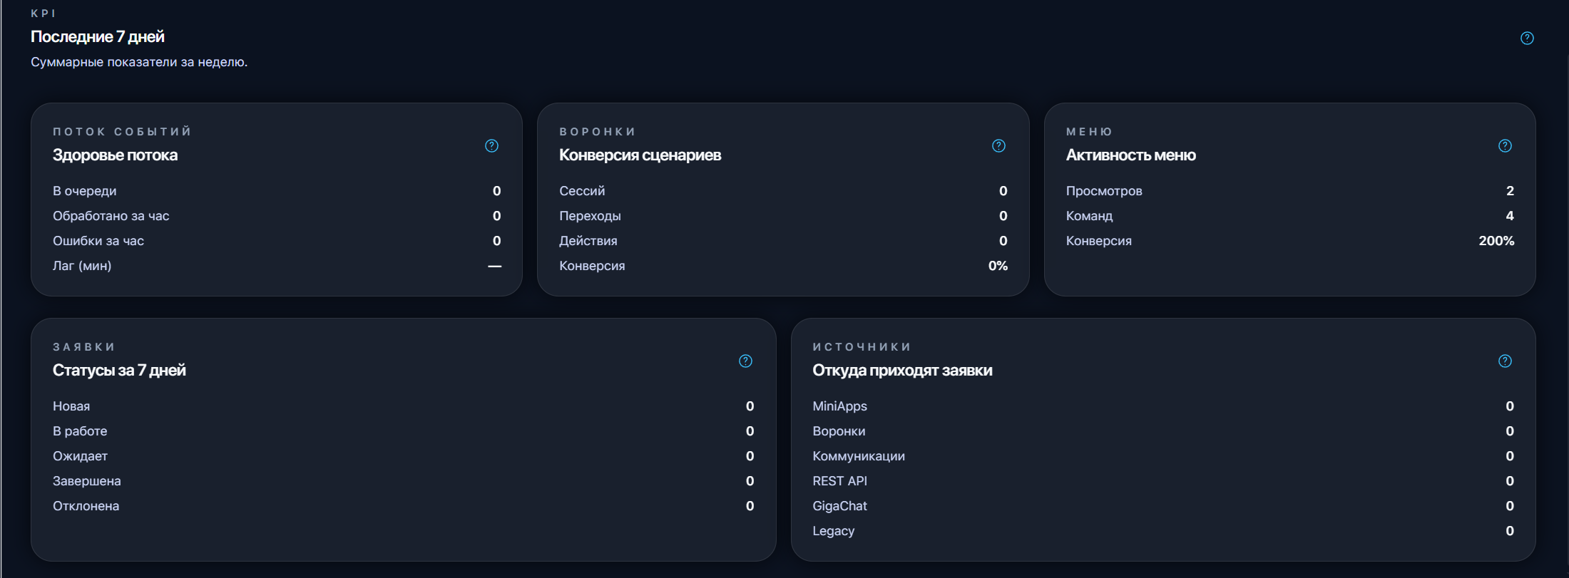
Task: Select the 'Отклонена' status label
Action: point(86,506)
